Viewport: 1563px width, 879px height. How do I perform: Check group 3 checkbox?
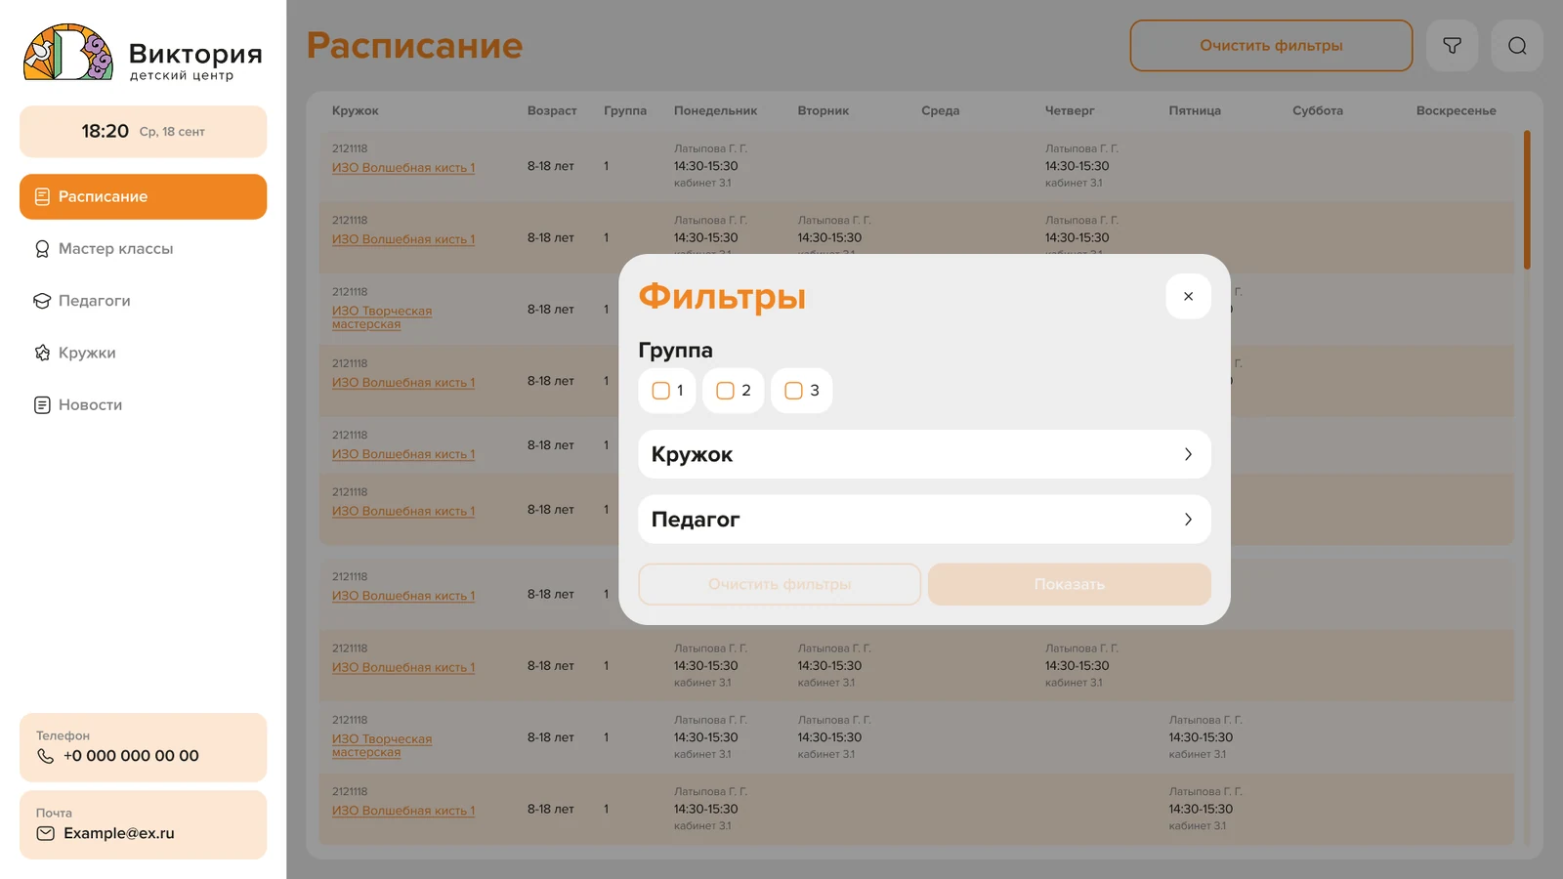click(x=793, y=391)
